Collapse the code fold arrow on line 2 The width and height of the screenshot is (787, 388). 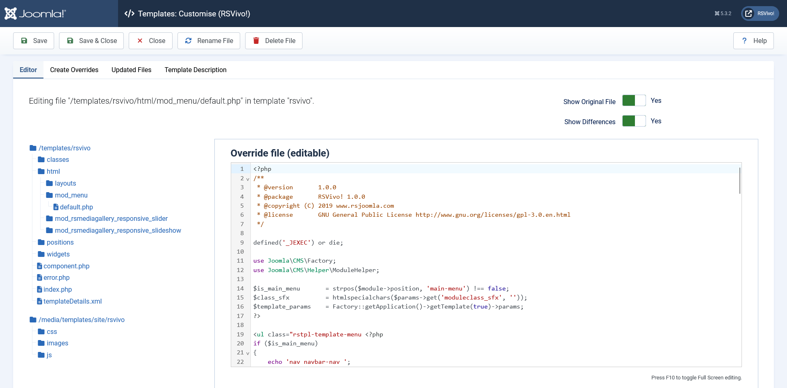pyautogui.click(x=248, y=179)
